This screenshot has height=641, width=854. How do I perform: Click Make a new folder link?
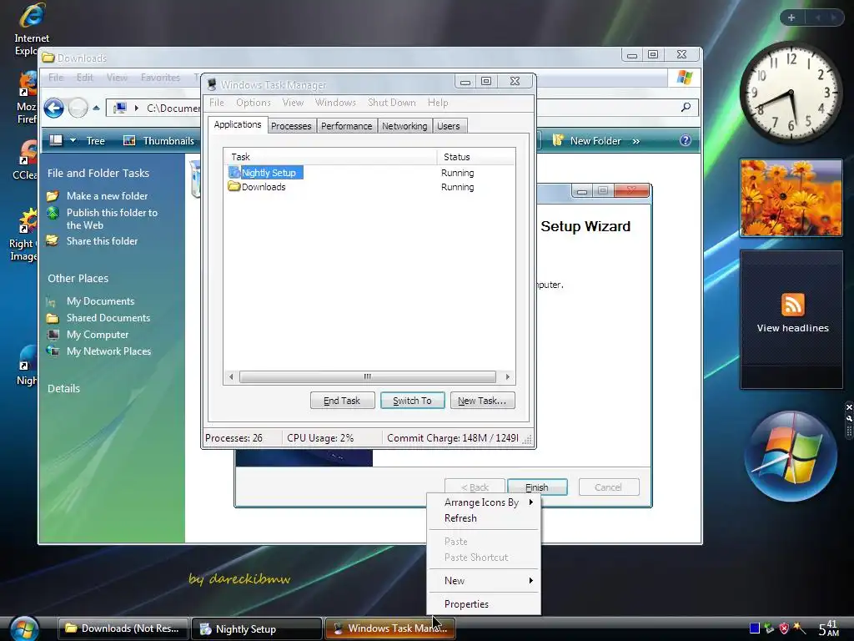[x=108, y=195]
